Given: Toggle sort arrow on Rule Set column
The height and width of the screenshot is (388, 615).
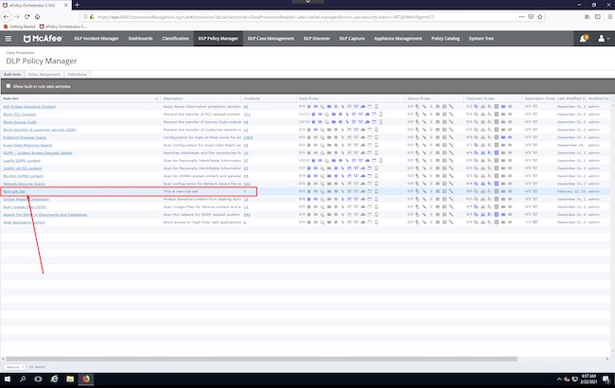Looking at the screenshot, I should (x=156, y=98).
